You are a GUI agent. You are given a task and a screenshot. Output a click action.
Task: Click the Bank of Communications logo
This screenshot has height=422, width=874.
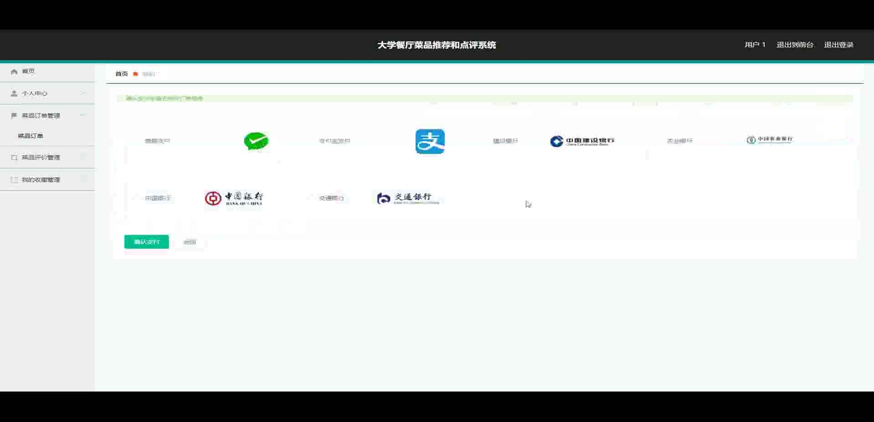click(408, 198)
